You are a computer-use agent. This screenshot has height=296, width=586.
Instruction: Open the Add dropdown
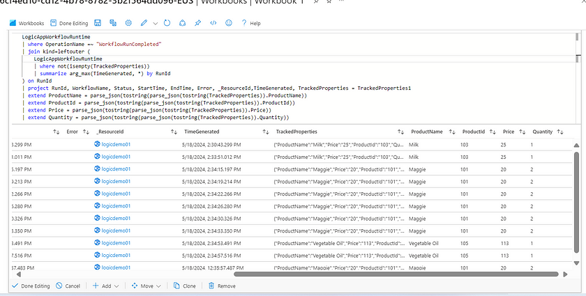tap(105, 286)
